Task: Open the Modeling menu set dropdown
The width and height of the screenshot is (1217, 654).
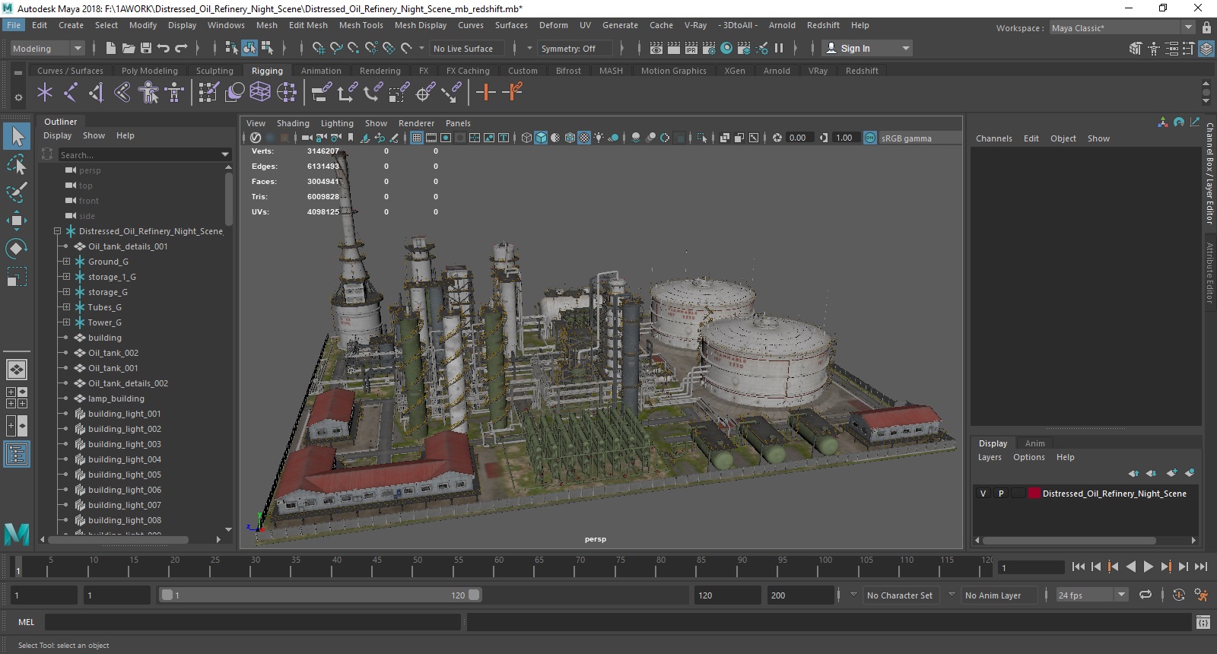Action: click(47, 48)
